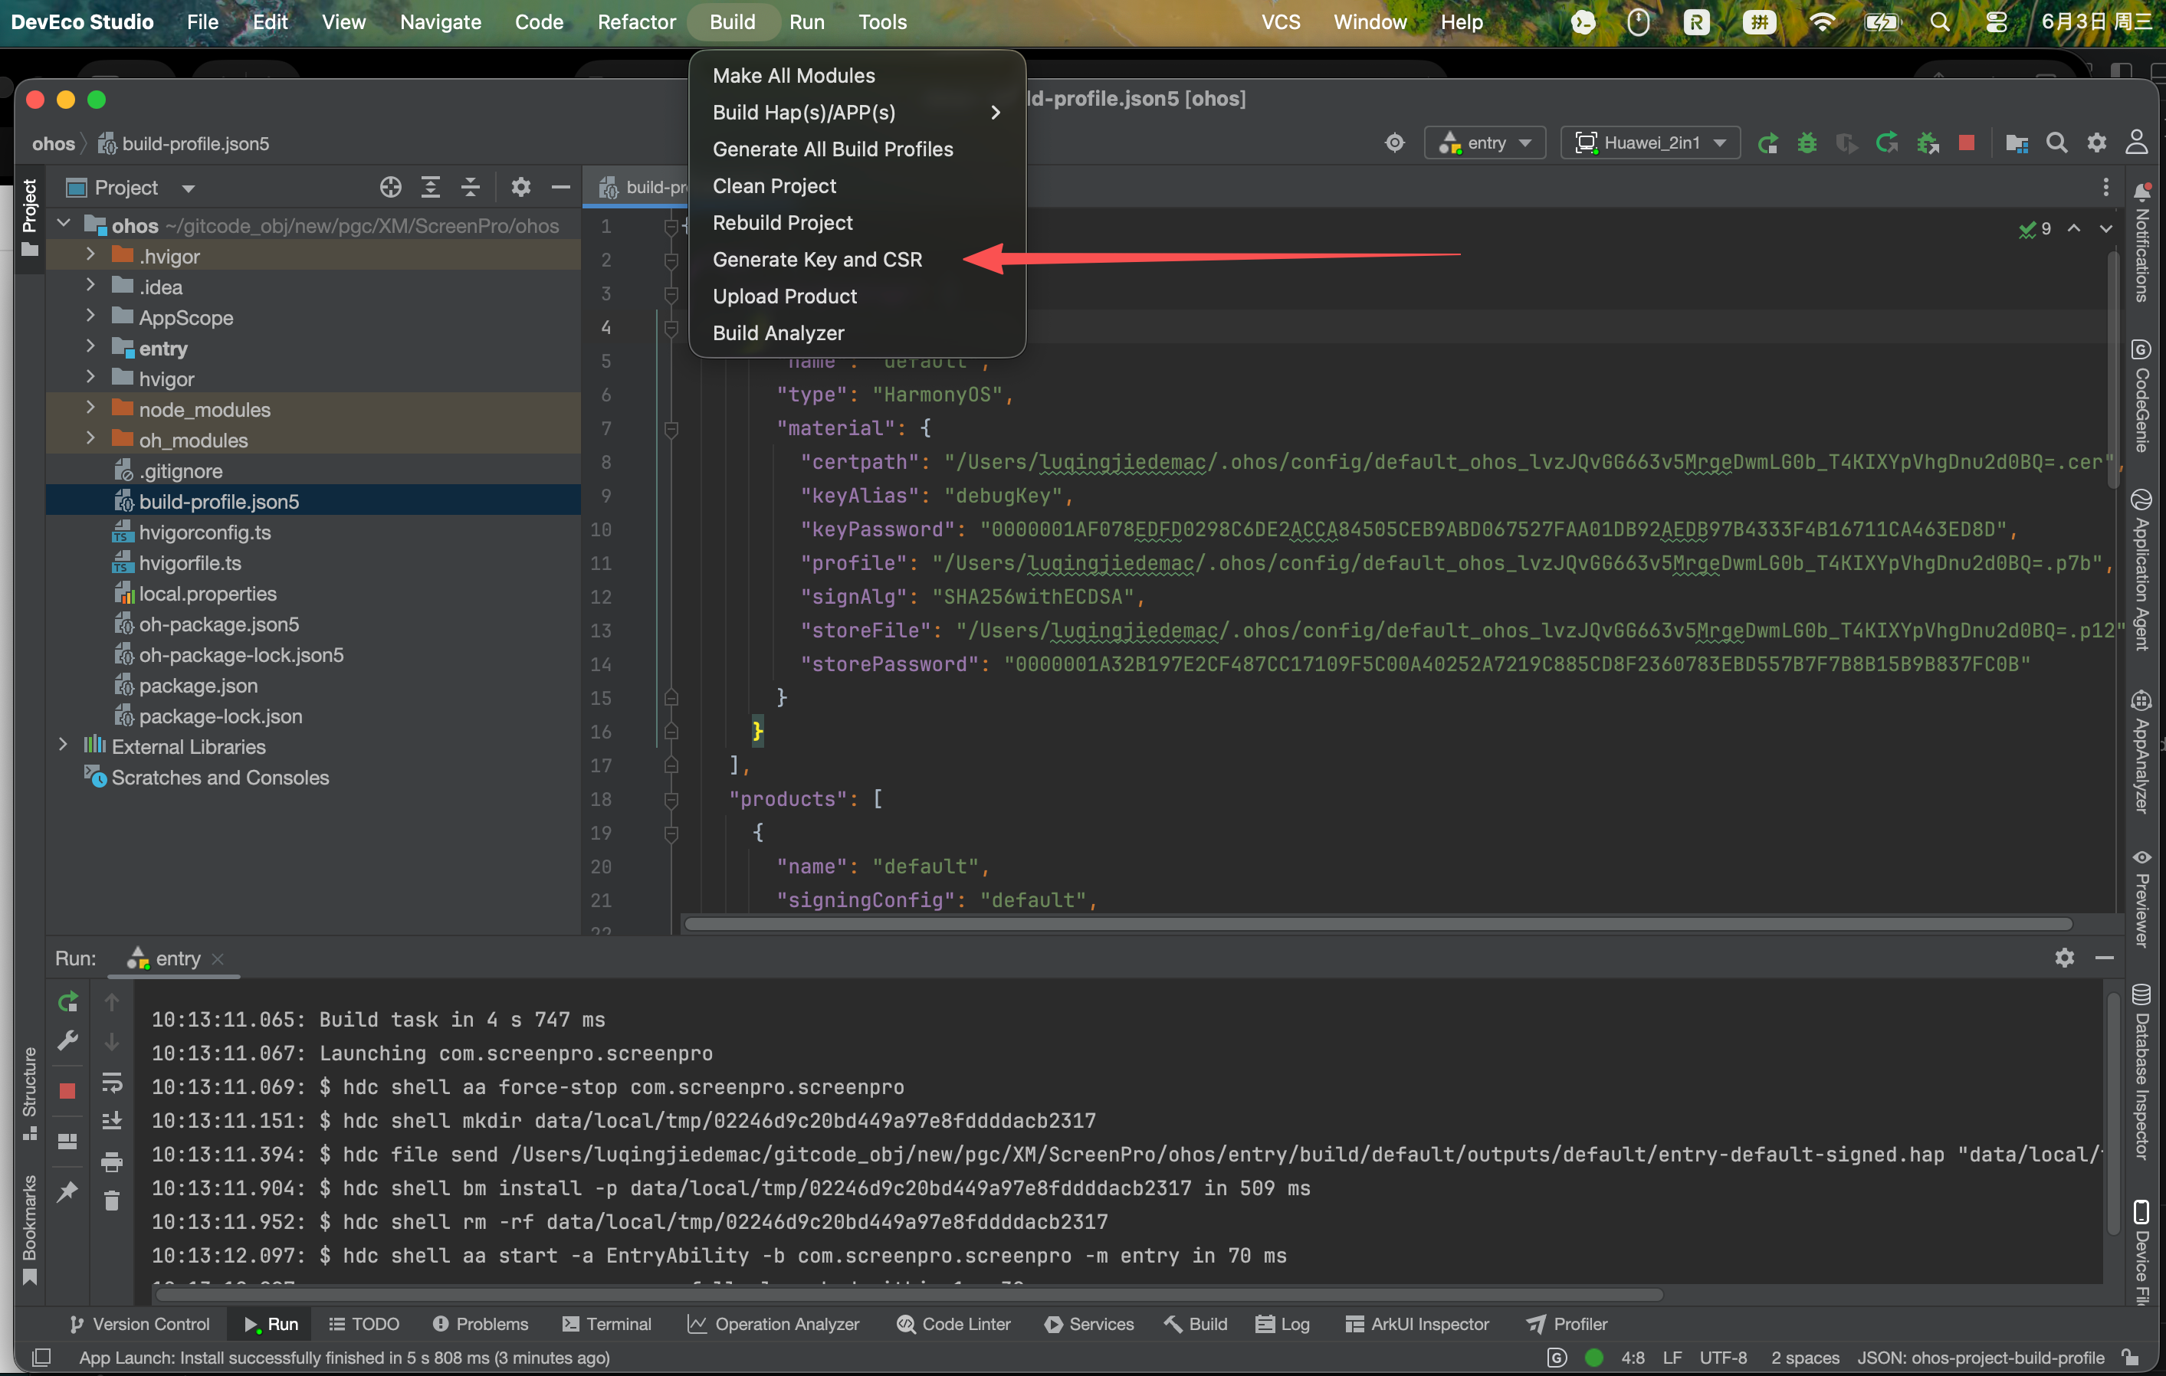Toggle pin tab in Run panel
Image resolution: width=2166 pixels, height=1376 pixels.
pos(68,1193)
